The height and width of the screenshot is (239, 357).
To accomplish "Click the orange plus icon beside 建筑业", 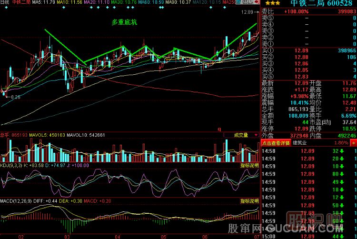I will click(353, 143).
